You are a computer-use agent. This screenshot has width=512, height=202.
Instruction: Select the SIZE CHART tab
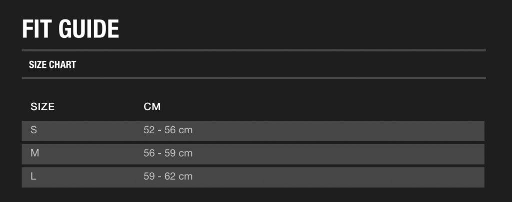tap(52, 64)
